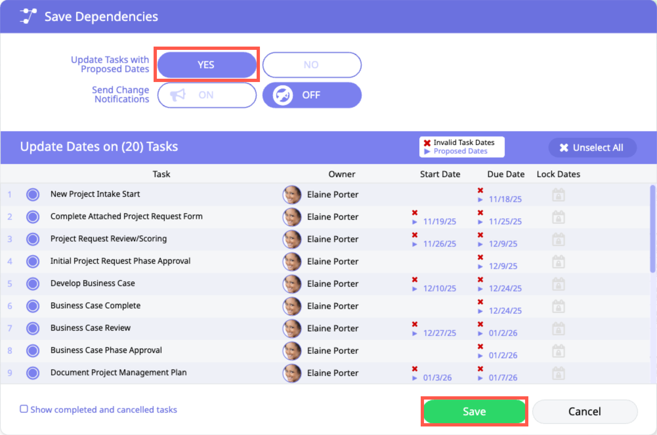
Task: Lock dates for Business Case Review task
Action: [558, 329]
